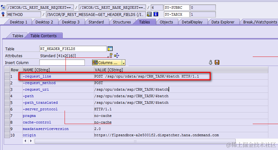The image size is (278, 150).
Task: Click the scroll right arrow under table
Action: click(31, 141)
